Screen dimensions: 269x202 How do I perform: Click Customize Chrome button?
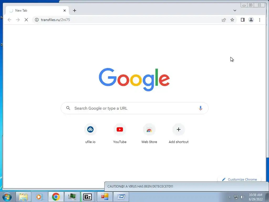tap(240, 179)
